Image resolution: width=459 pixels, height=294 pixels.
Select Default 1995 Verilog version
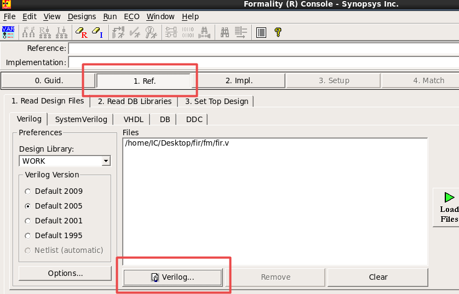(28, 236)
